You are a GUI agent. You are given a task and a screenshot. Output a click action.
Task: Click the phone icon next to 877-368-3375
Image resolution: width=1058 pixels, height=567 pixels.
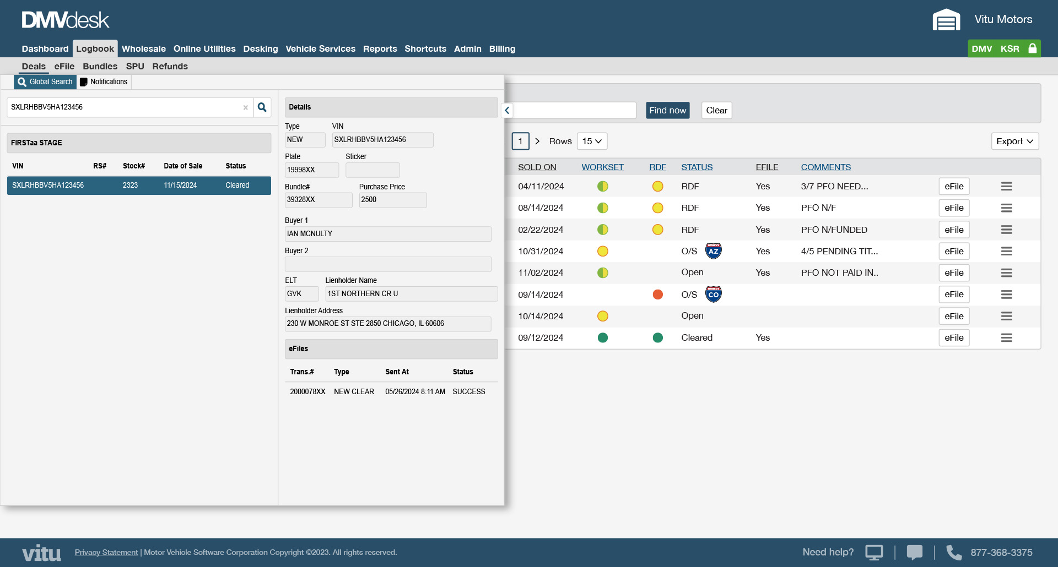953,552
